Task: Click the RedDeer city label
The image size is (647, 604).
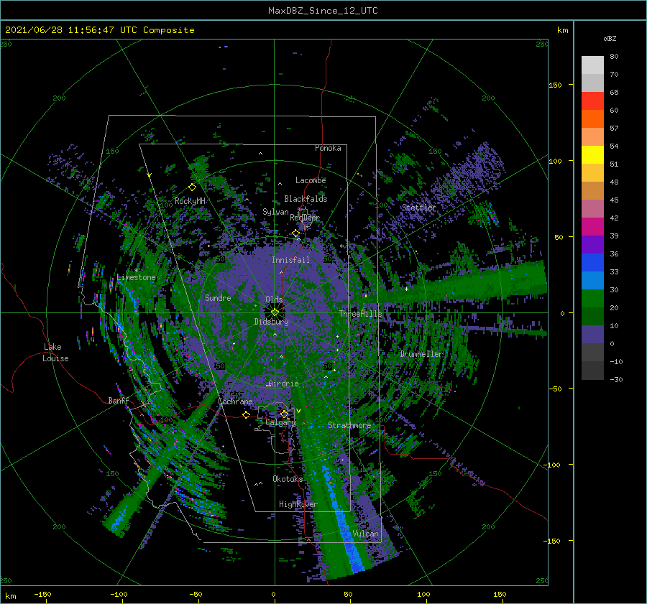Action: coord(305,218)
